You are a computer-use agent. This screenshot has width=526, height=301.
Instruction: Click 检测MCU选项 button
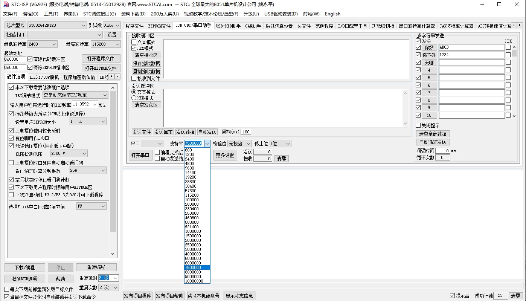click(x=25, y=279)
